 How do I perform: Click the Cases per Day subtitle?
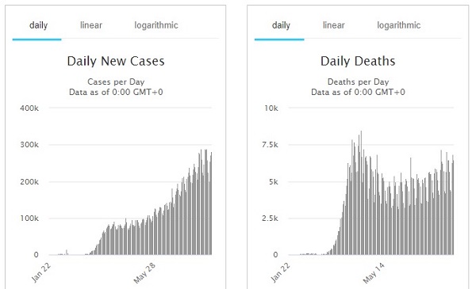click(116, 82)
